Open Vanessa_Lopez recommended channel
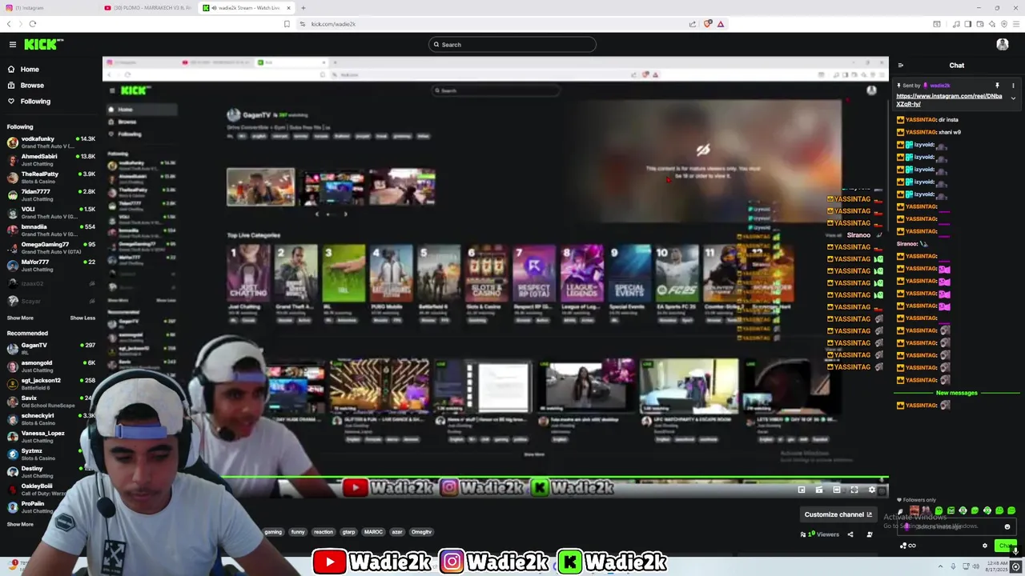The width and height of the screenshot is (1025, 576). pos(50,437)
